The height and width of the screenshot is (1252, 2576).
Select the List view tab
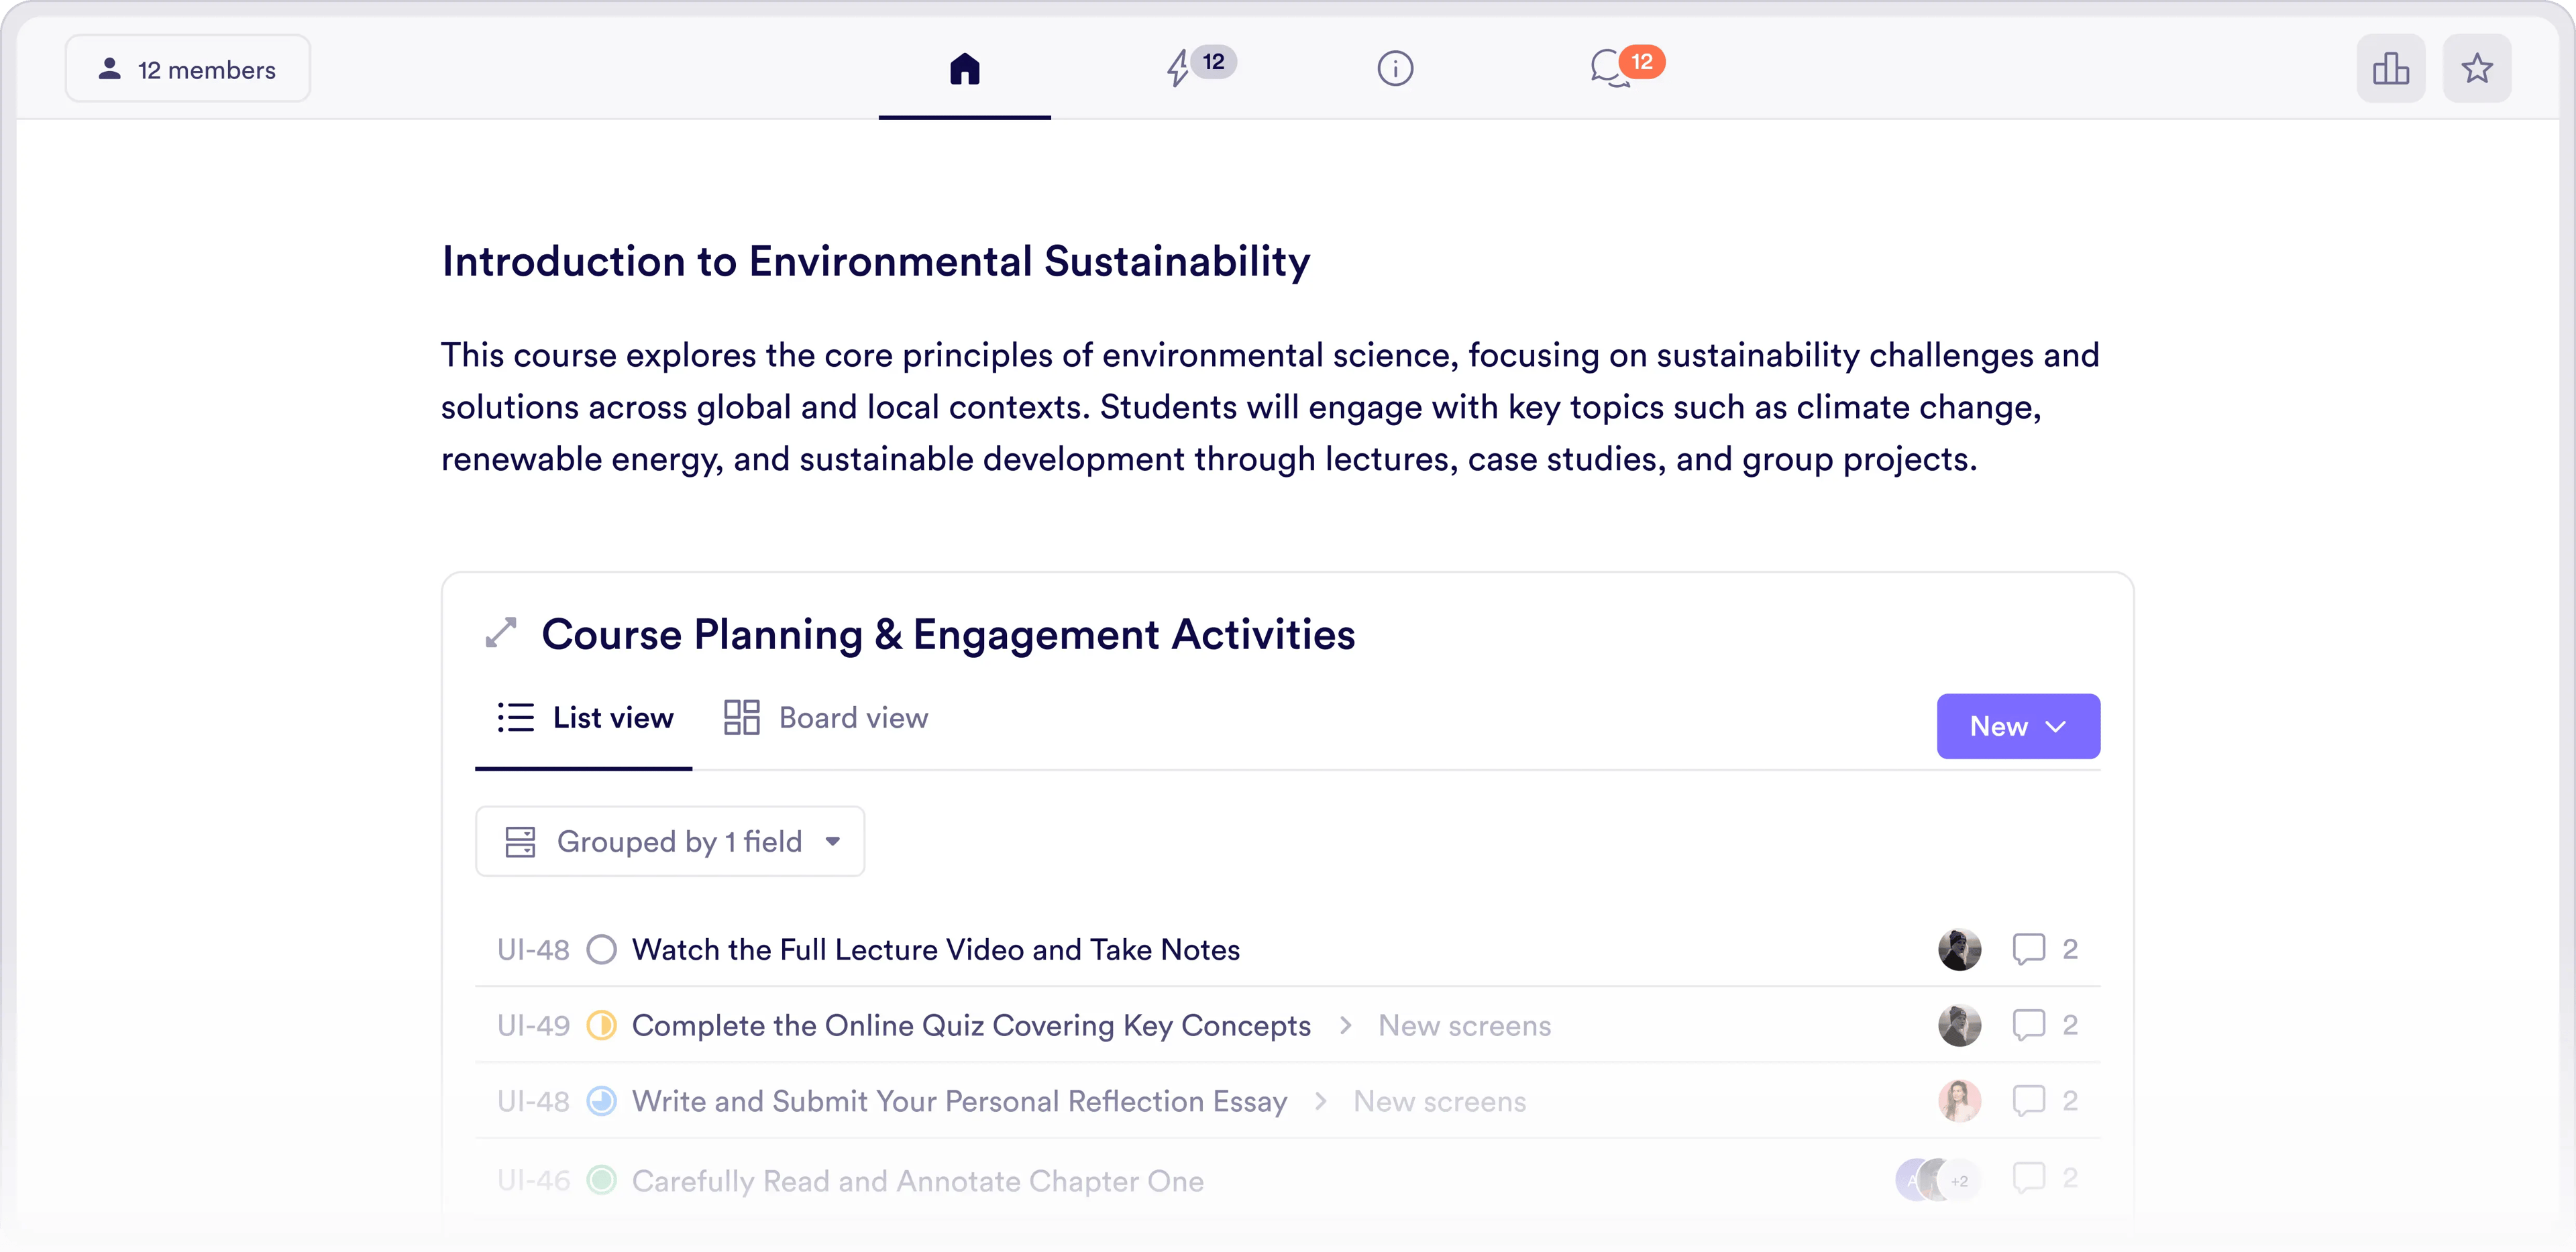584,717
